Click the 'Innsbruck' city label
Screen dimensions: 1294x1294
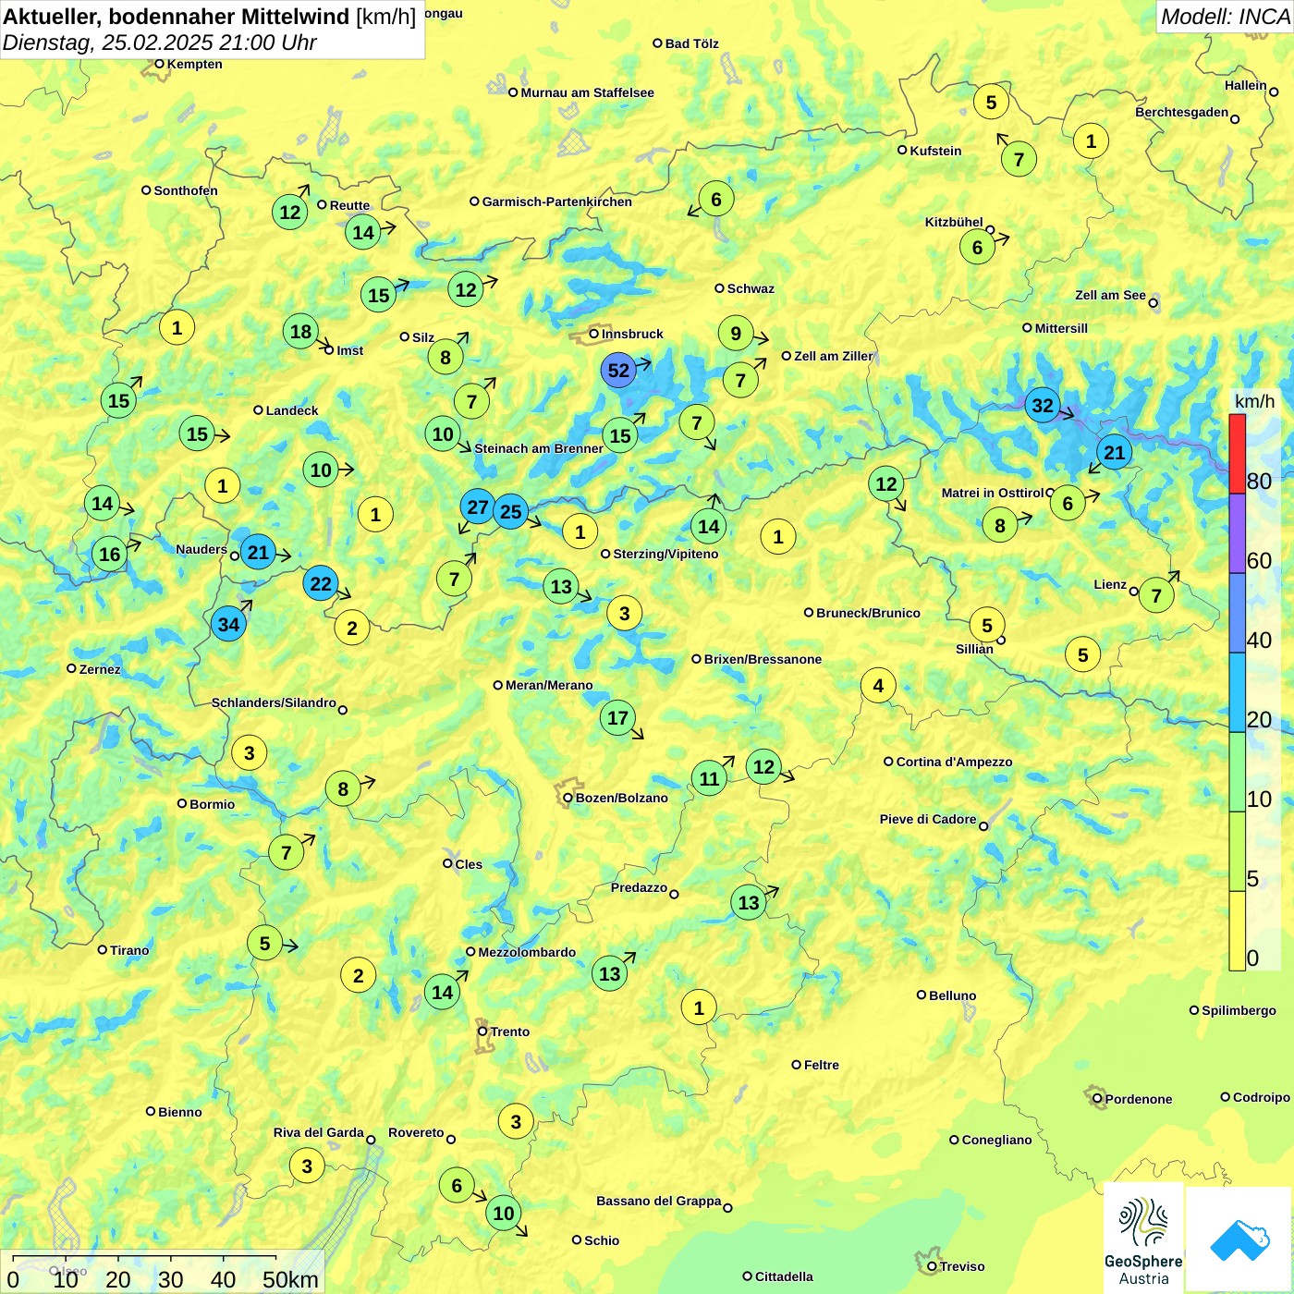pos(632,334)
